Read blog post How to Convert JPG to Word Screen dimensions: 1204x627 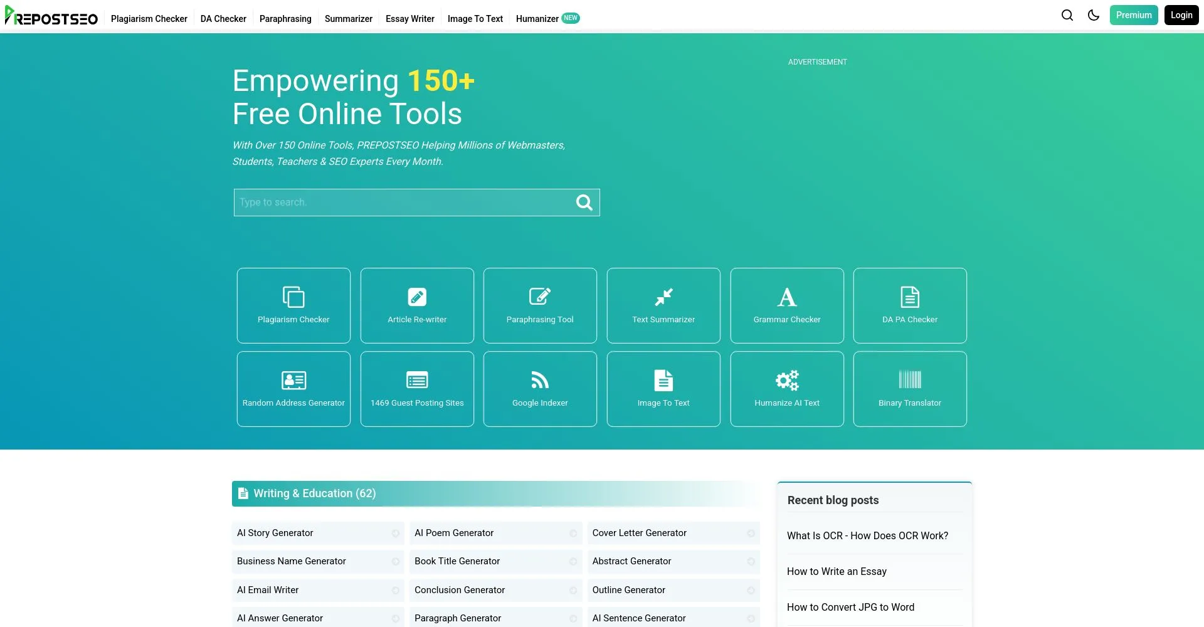(850, 608)
